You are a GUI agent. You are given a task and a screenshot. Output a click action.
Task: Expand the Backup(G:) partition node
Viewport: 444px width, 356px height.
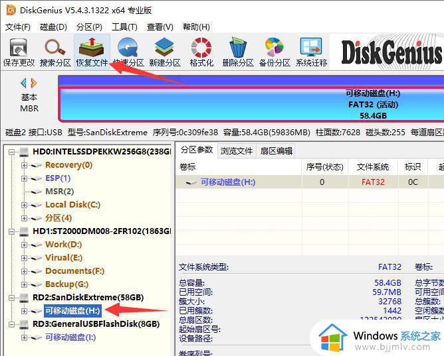[x=24, y=284]
